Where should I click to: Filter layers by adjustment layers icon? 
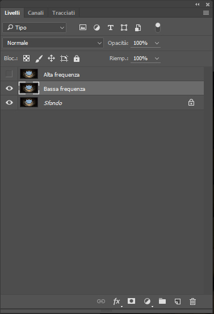pos(96,27)
